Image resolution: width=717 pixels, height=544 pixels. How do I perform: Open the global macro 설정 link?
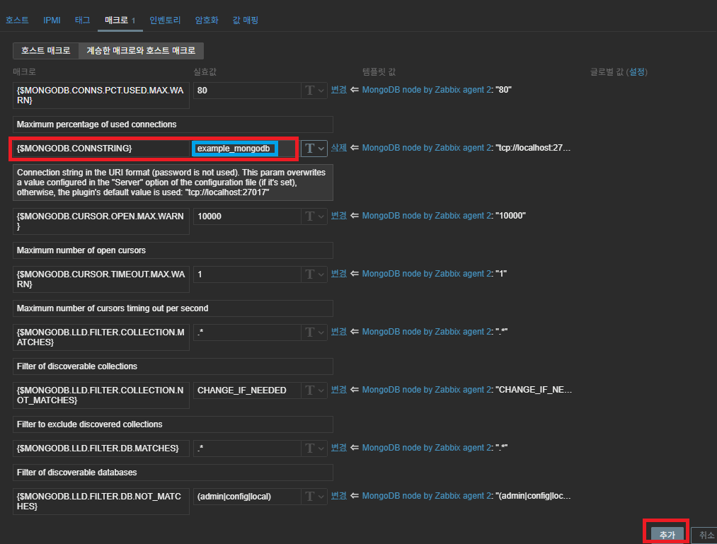pyautogui.click(x=637, y=71)
